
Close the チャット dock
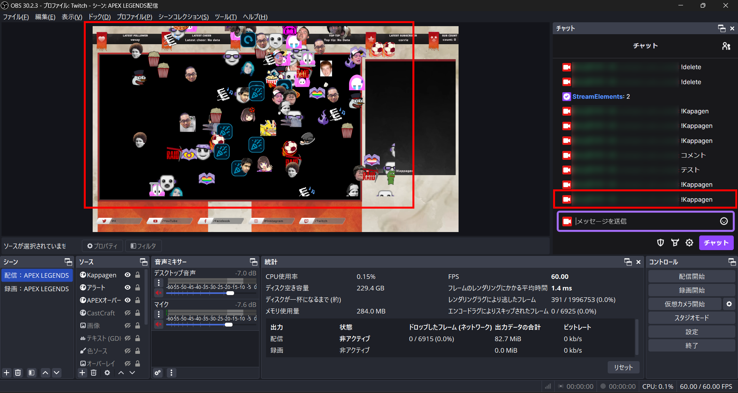click(732, 28)
